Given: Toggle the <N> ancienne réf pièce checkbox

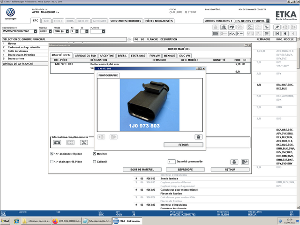Looking at the screenshot, I should 52,154.
